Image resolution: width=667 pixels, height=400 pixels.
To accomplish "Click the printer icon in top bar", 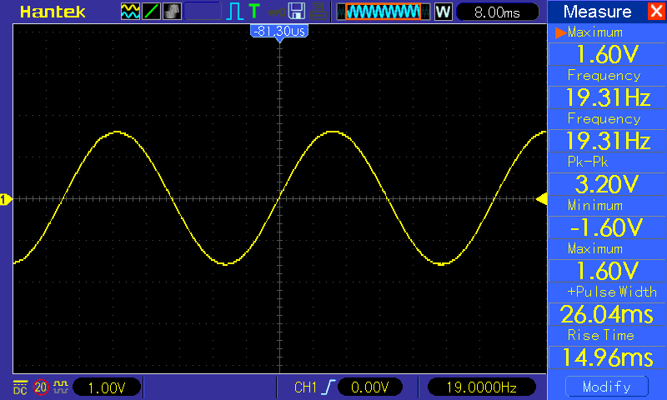I will coord(318,12).
